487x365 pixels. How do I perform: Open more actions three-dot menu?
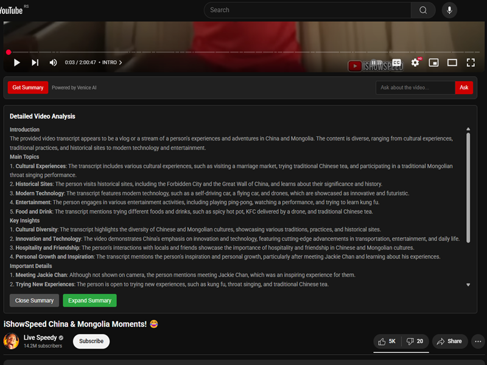(478, 341)
